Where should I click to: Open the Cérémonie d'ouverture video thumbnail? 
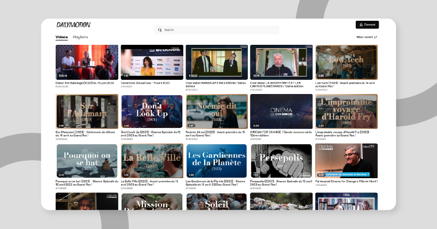pos(152,62)
